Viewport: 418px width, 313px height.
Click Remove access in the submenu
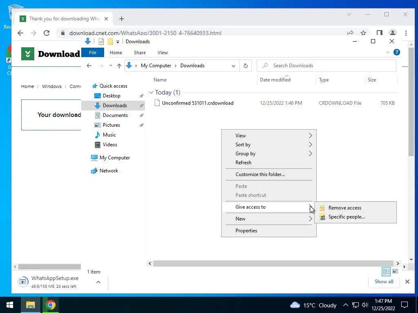[356, 208]
